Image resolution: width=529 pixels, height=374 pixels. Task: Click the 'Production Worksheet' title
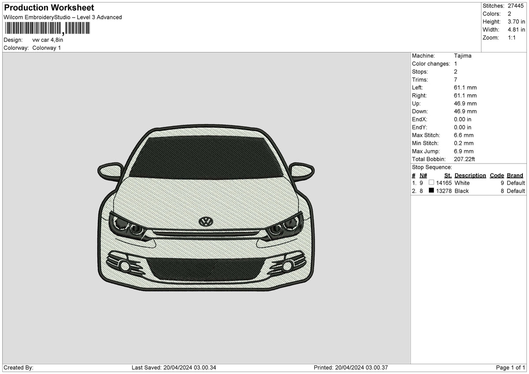(49, 8)
